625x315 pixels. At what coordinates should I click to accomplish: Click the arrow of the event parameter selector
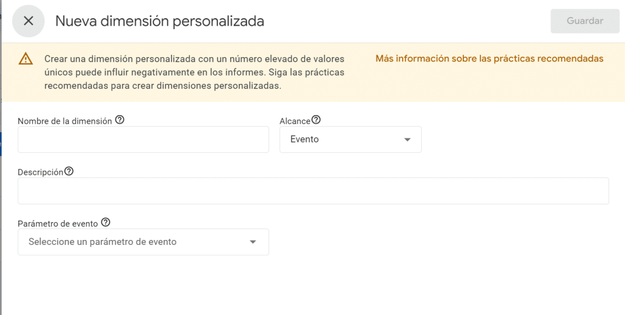click(x=253, y=242)
